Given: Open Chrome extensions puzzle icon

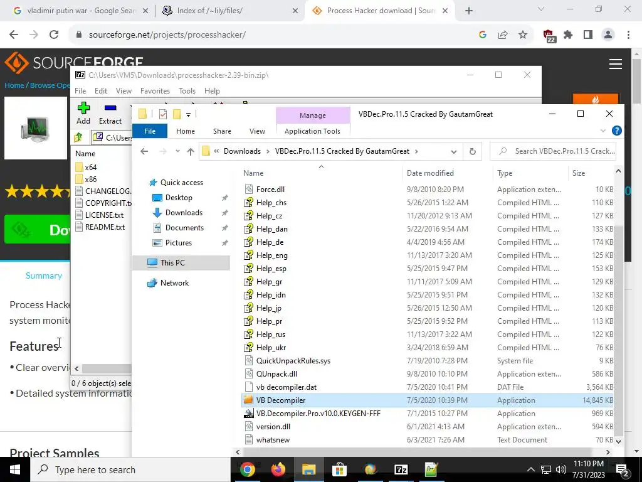Looking at the screenshot, I should pyautogui.click(x=568, y=35).
